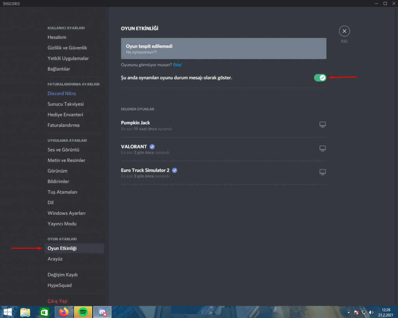398x318 pixels.
Task: Click monitor icon beside Euro Truck Simulator 2
Action: click(x=322, y=172)
